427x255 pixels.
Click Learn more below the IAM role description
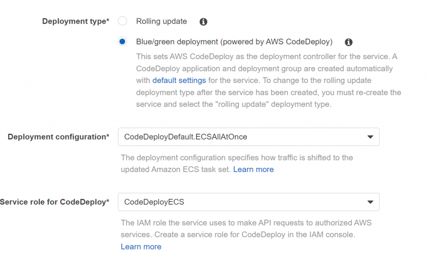pyautogui.click(x=141, y=246)
